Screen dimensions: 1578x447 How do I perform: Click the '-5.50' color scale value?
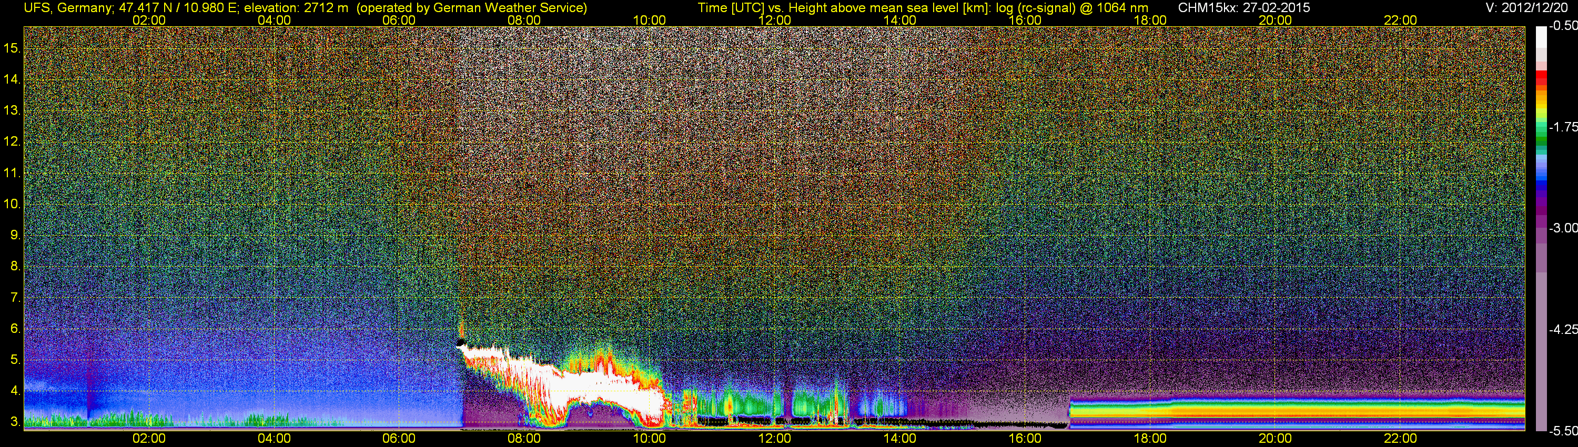pos(1563,431)
